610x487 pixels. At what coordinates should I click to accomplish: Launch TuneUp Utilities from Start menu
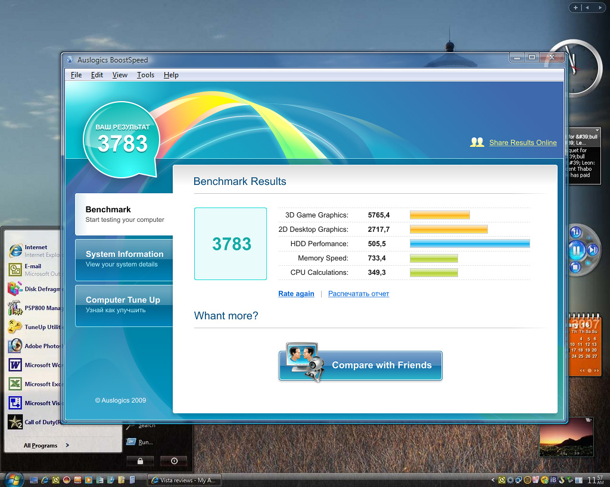click(34, 326)
